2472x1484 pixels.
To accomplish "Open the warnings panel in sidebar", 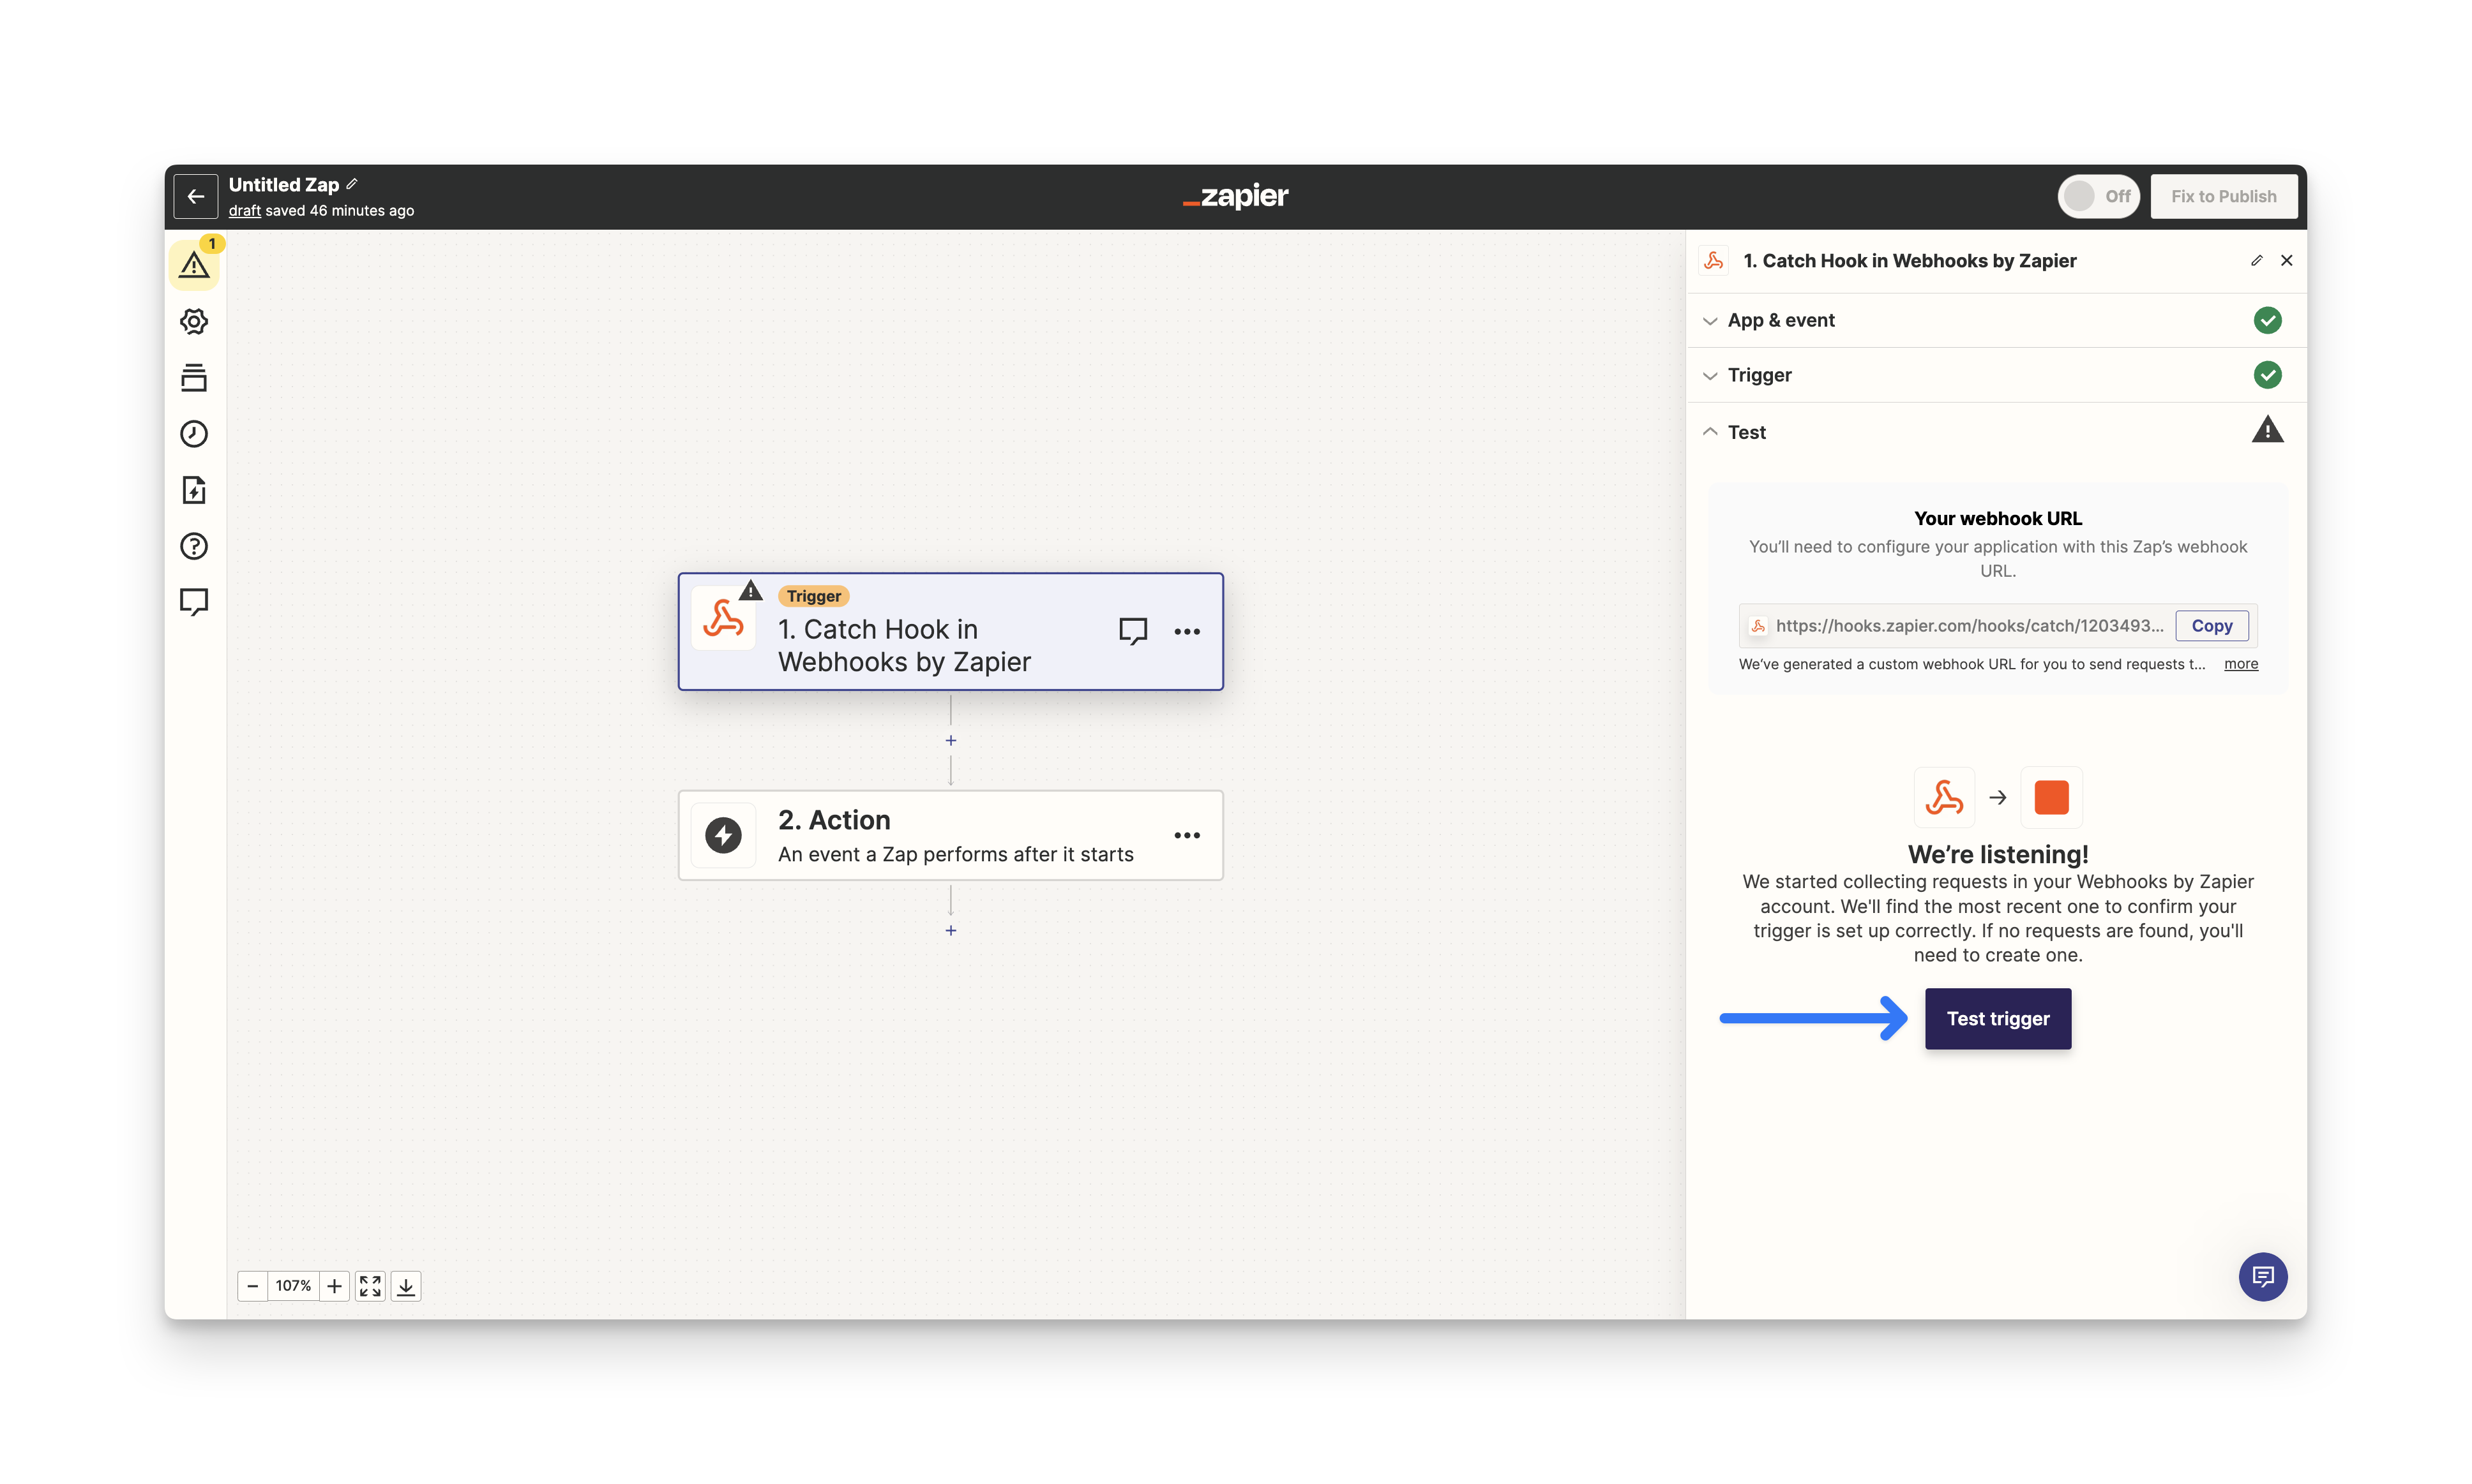I will coord(194,265).
